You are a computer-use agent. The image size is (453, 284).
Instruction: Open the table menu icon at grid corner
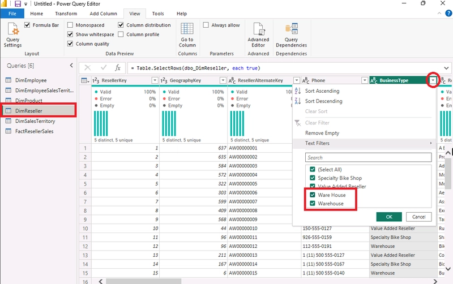[85, 80]
